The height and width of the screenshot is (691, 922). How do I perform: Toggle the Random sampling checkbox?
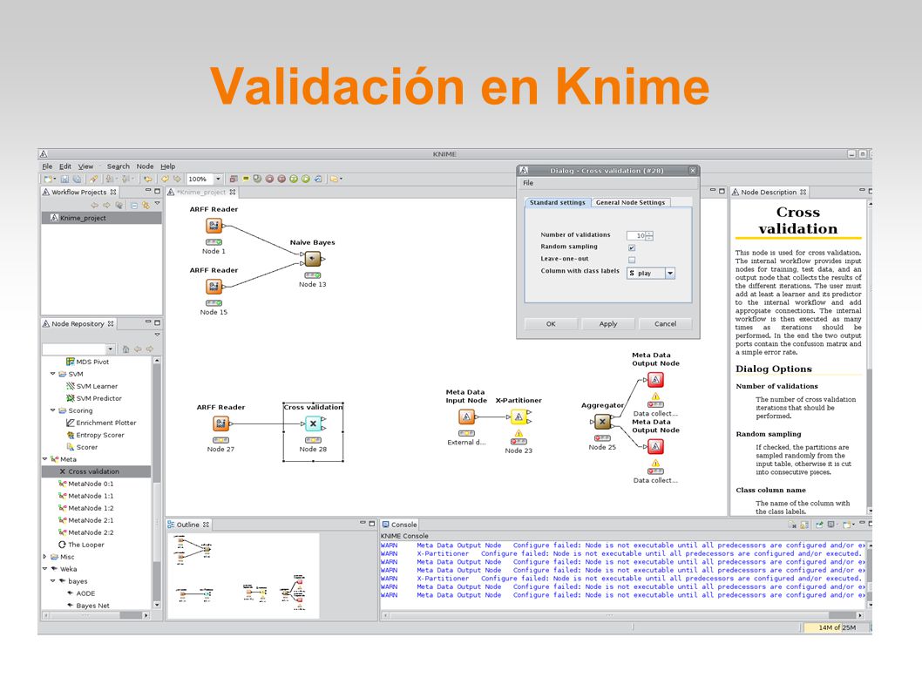(x=632, y=247)
